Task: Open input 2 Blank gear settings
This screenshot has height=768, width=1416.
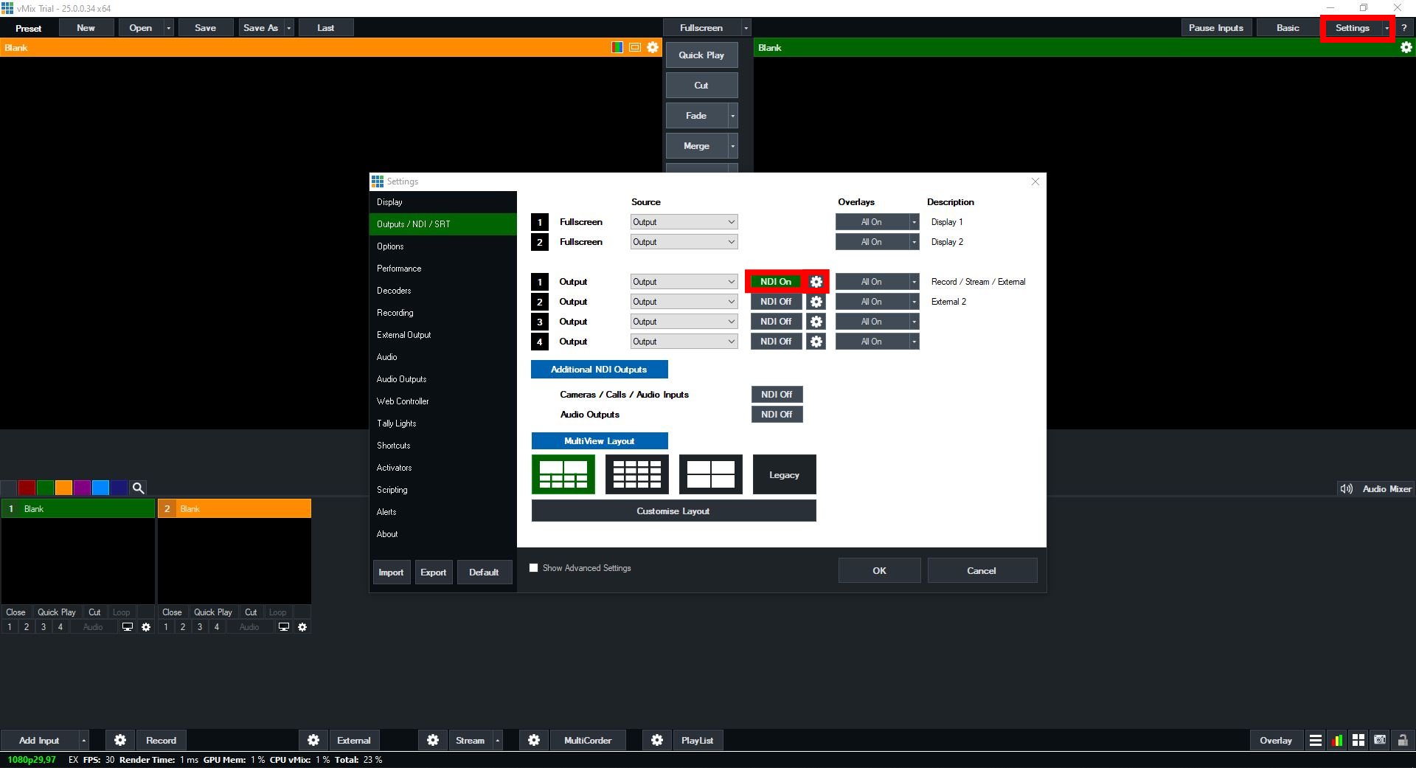Action: tap(302, 627)
